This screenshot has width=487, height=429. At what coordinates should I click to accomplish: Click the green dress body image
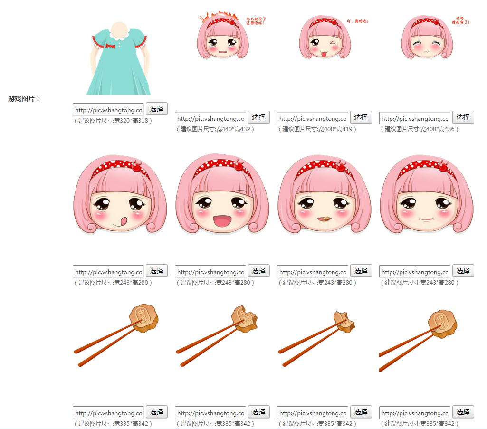click(119, 58)
